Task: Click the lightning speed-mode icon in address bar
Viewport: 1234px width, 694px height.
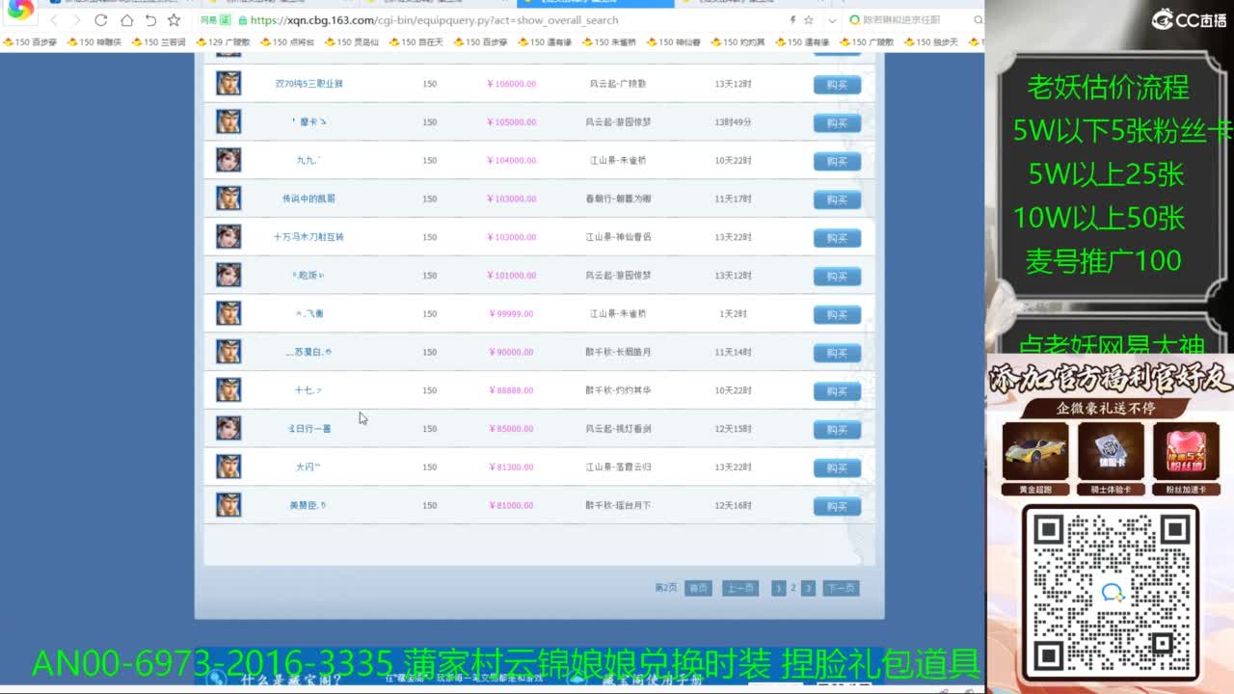Action: pos(792,20)
